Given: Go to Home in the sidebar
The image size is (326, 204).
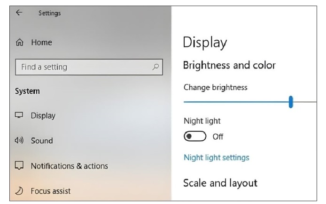Looking at the screenshot, I should click(x=41, y=43).
